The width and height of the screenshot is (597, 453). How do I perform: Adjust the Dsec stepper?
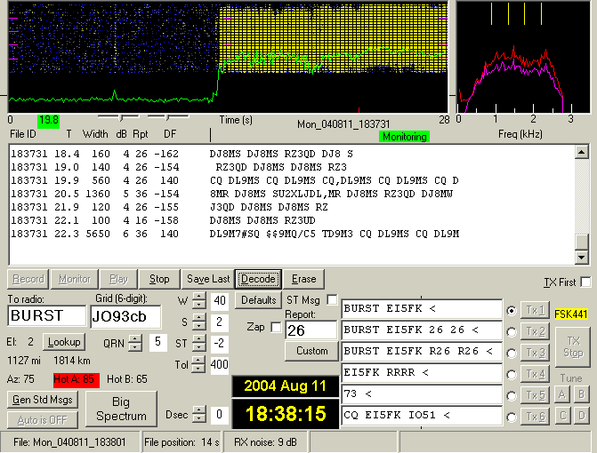(198, 415)
